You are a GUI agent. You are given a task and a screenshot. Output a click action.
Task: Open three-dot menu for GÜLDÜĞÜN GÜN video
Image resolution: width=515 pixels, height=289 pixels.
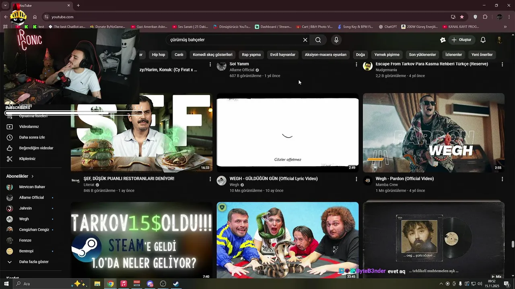point(356,179)
